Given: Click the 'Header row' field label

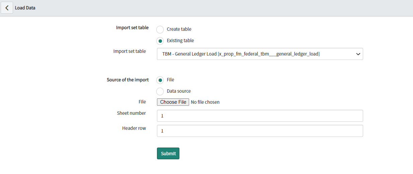Looking at the screenshot, I should (x=134, y=128).
